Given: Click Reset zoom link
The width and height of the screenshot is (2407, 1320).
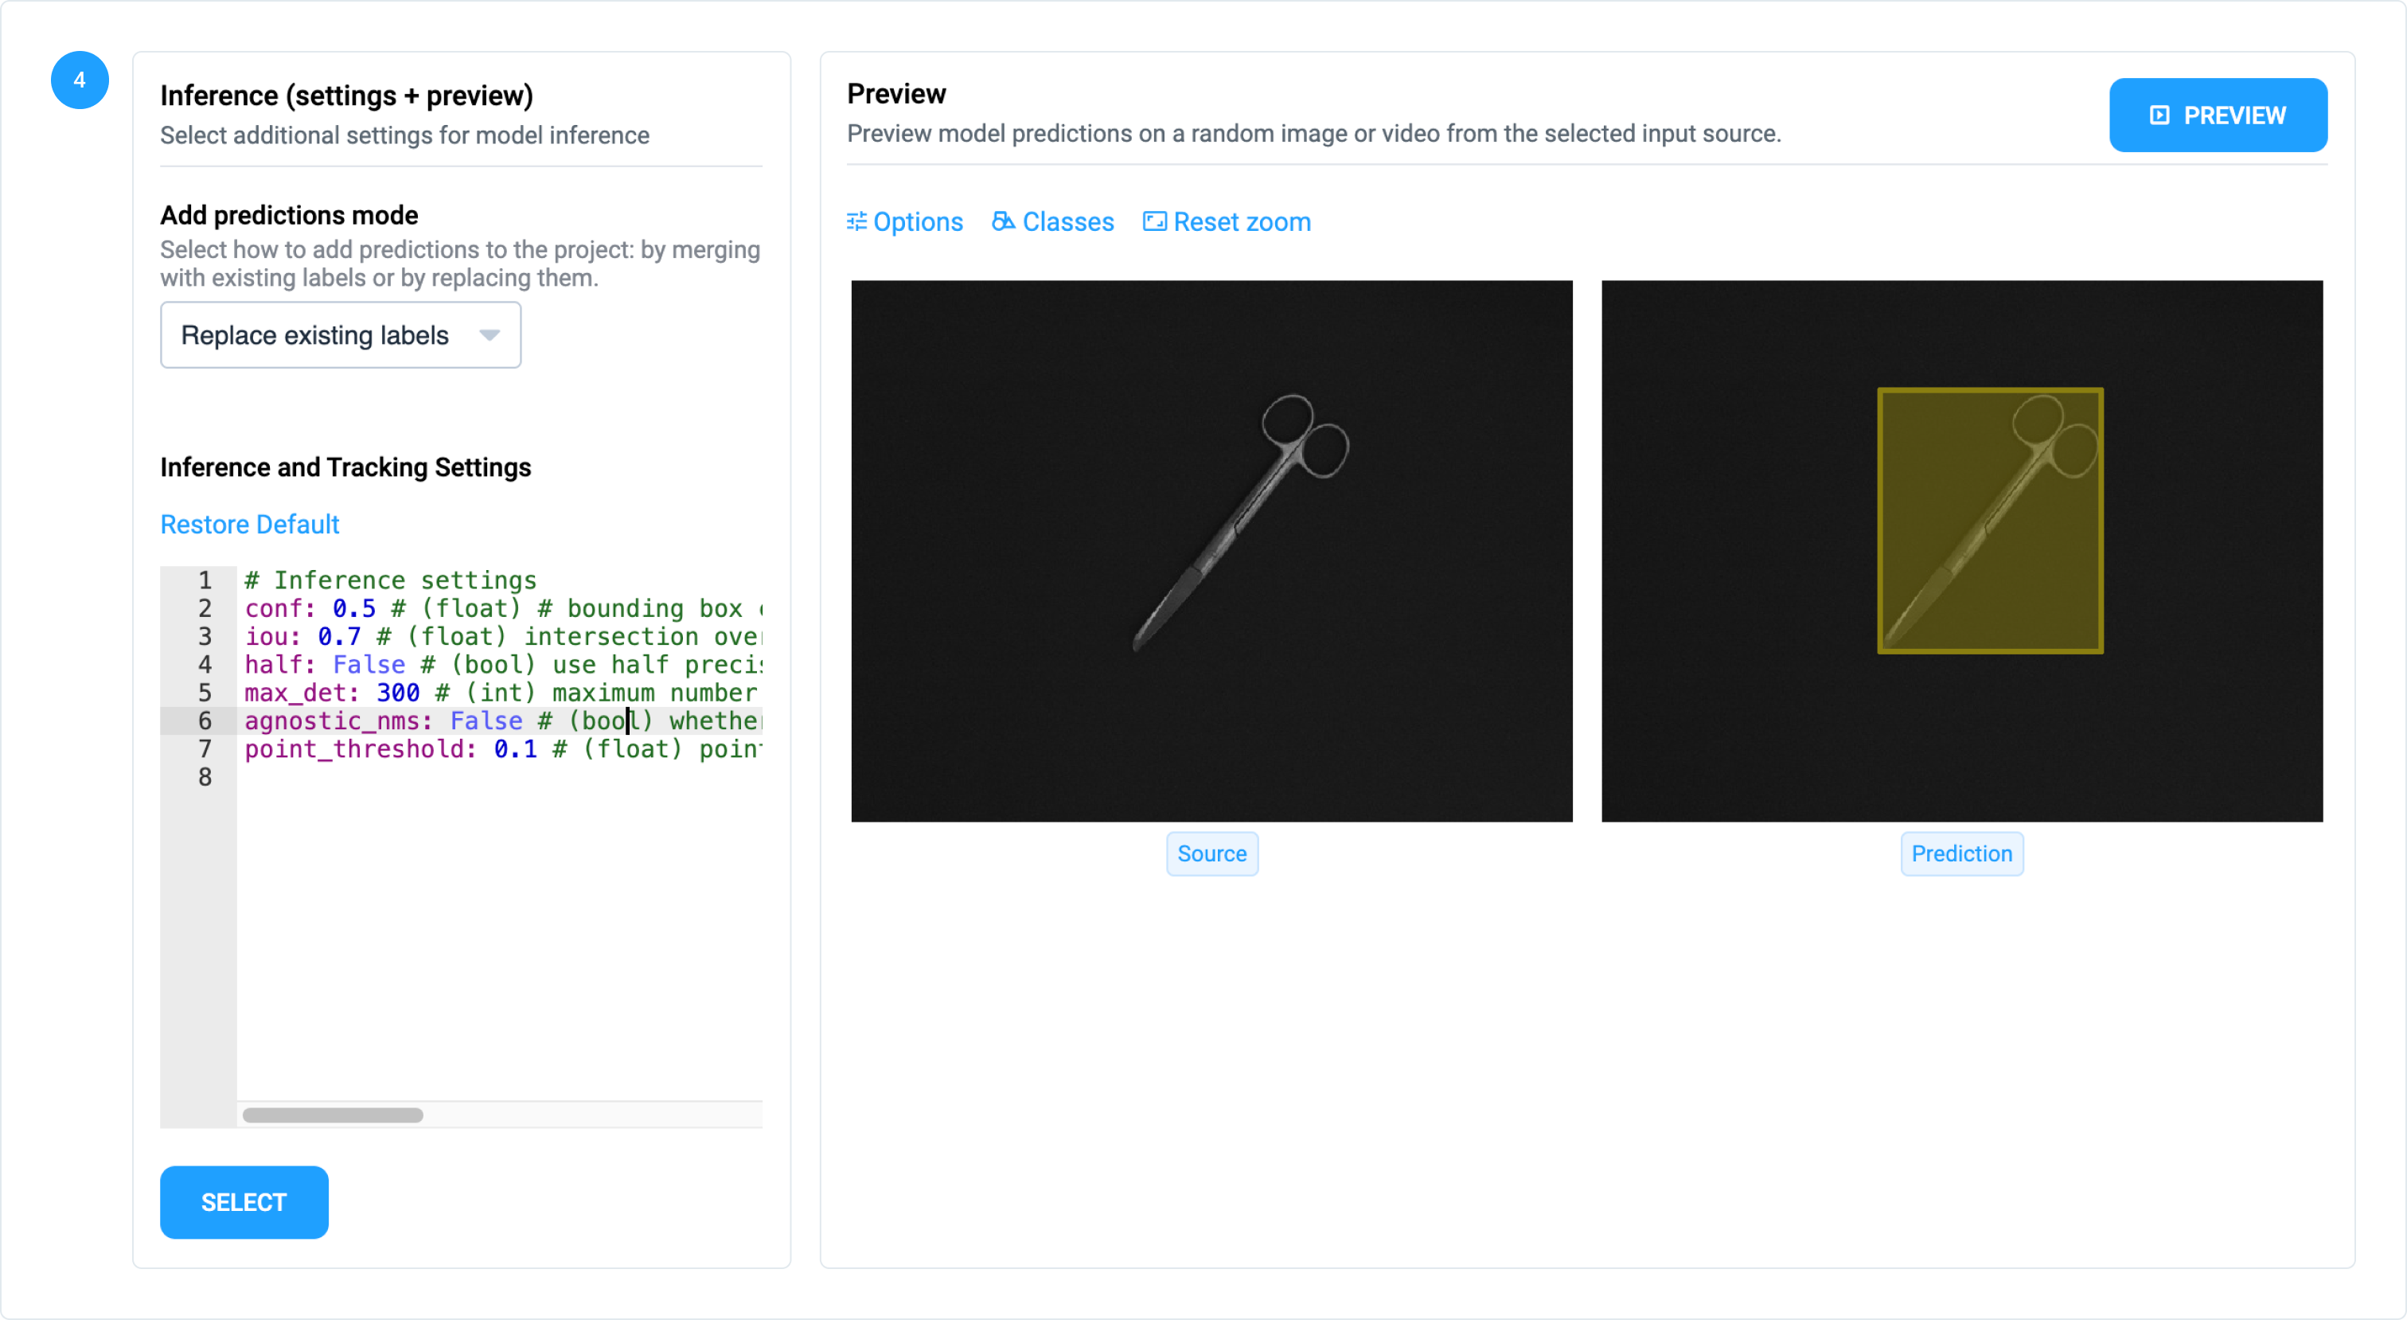Looking at the screenshot, I should point(1242,221).
